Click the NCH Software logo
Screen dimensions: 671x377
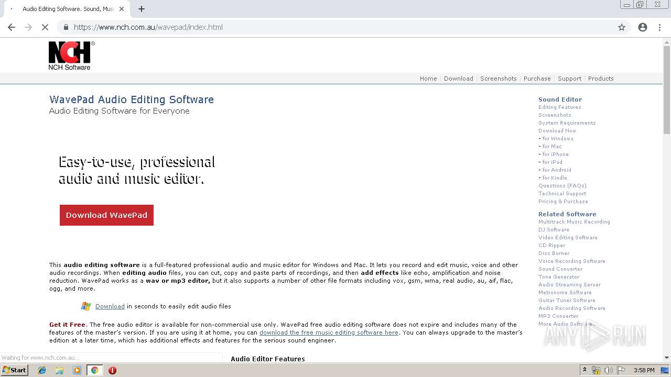pos(71,56)
